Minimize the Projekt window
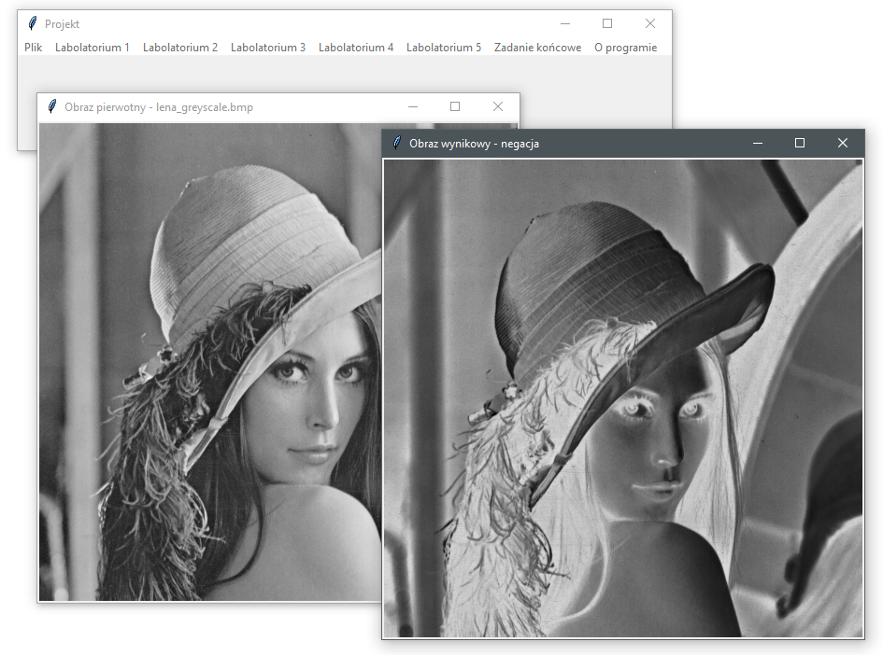This screenshot has height=655, width=883. [565, 23]
